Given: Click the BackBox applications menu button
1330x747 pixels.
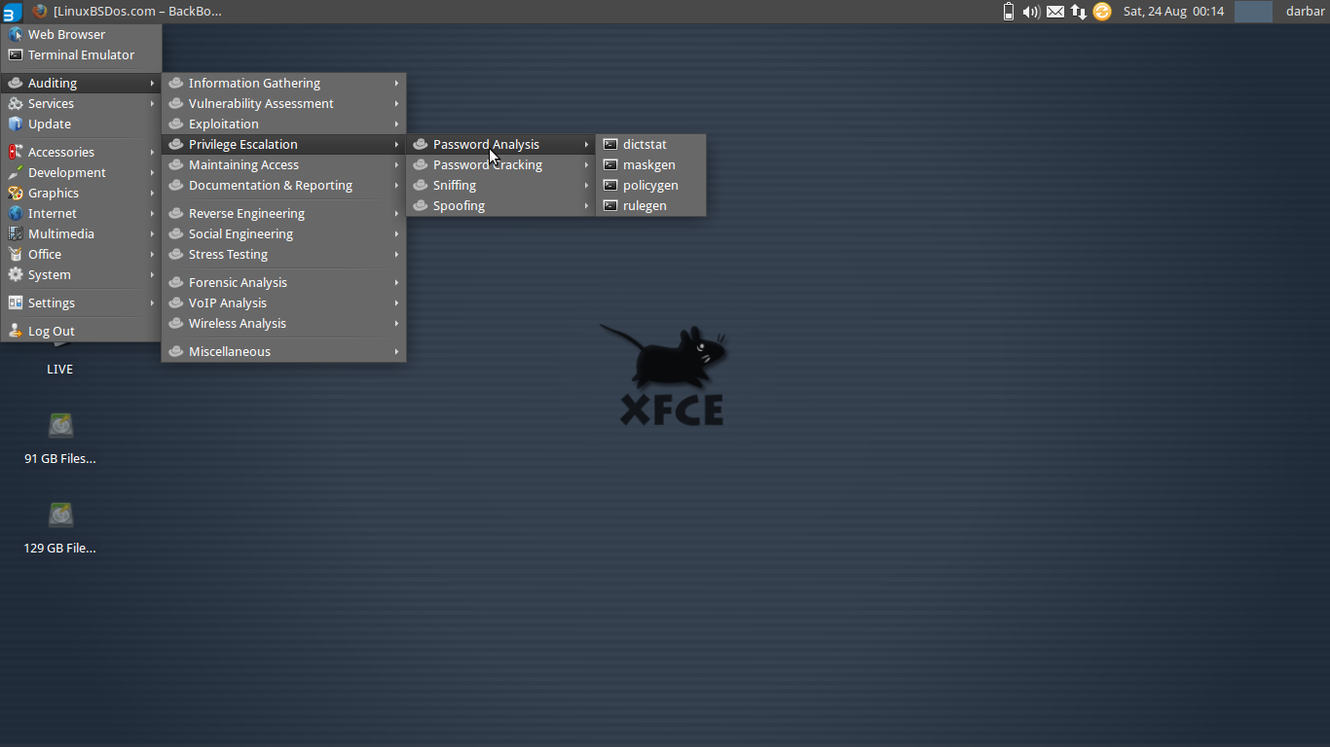Looking at the screenshot, I should pos(11,12).
